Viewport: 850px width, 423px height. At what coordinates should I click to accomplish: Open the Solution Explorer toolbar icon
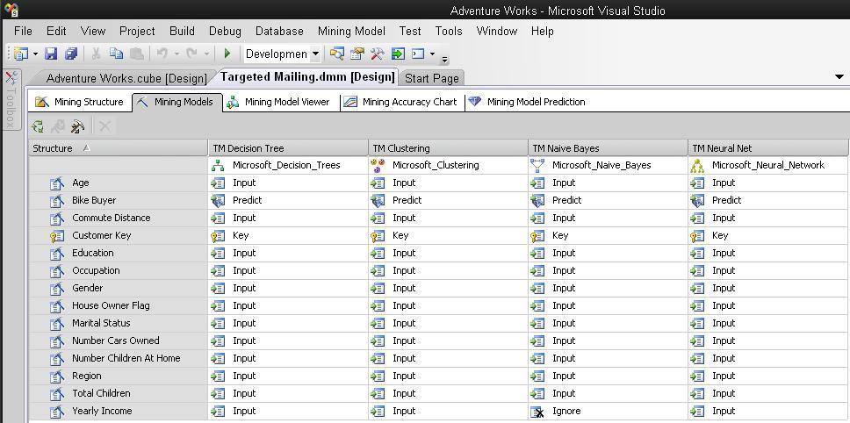(x=336, y=54)
